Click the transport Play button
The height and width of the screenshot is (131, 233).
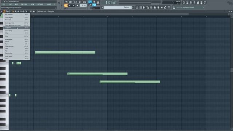[70, 5]
